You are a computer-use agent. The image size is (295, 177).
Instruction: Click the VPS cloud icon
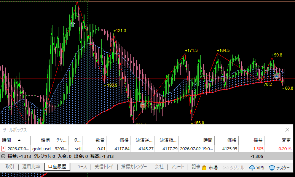pos(252,167)
